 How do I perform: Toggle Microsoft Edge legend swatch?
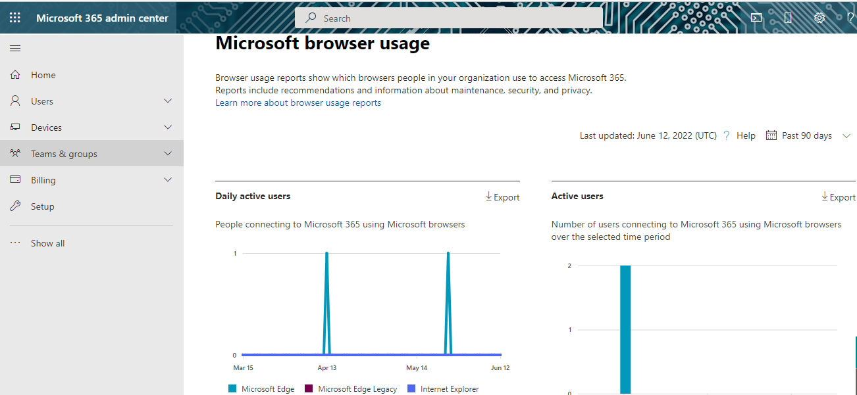[232, 388]
